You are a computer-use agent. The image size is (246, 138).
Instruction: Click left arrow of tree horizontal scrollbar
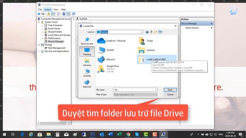click(x=38, y=123)
